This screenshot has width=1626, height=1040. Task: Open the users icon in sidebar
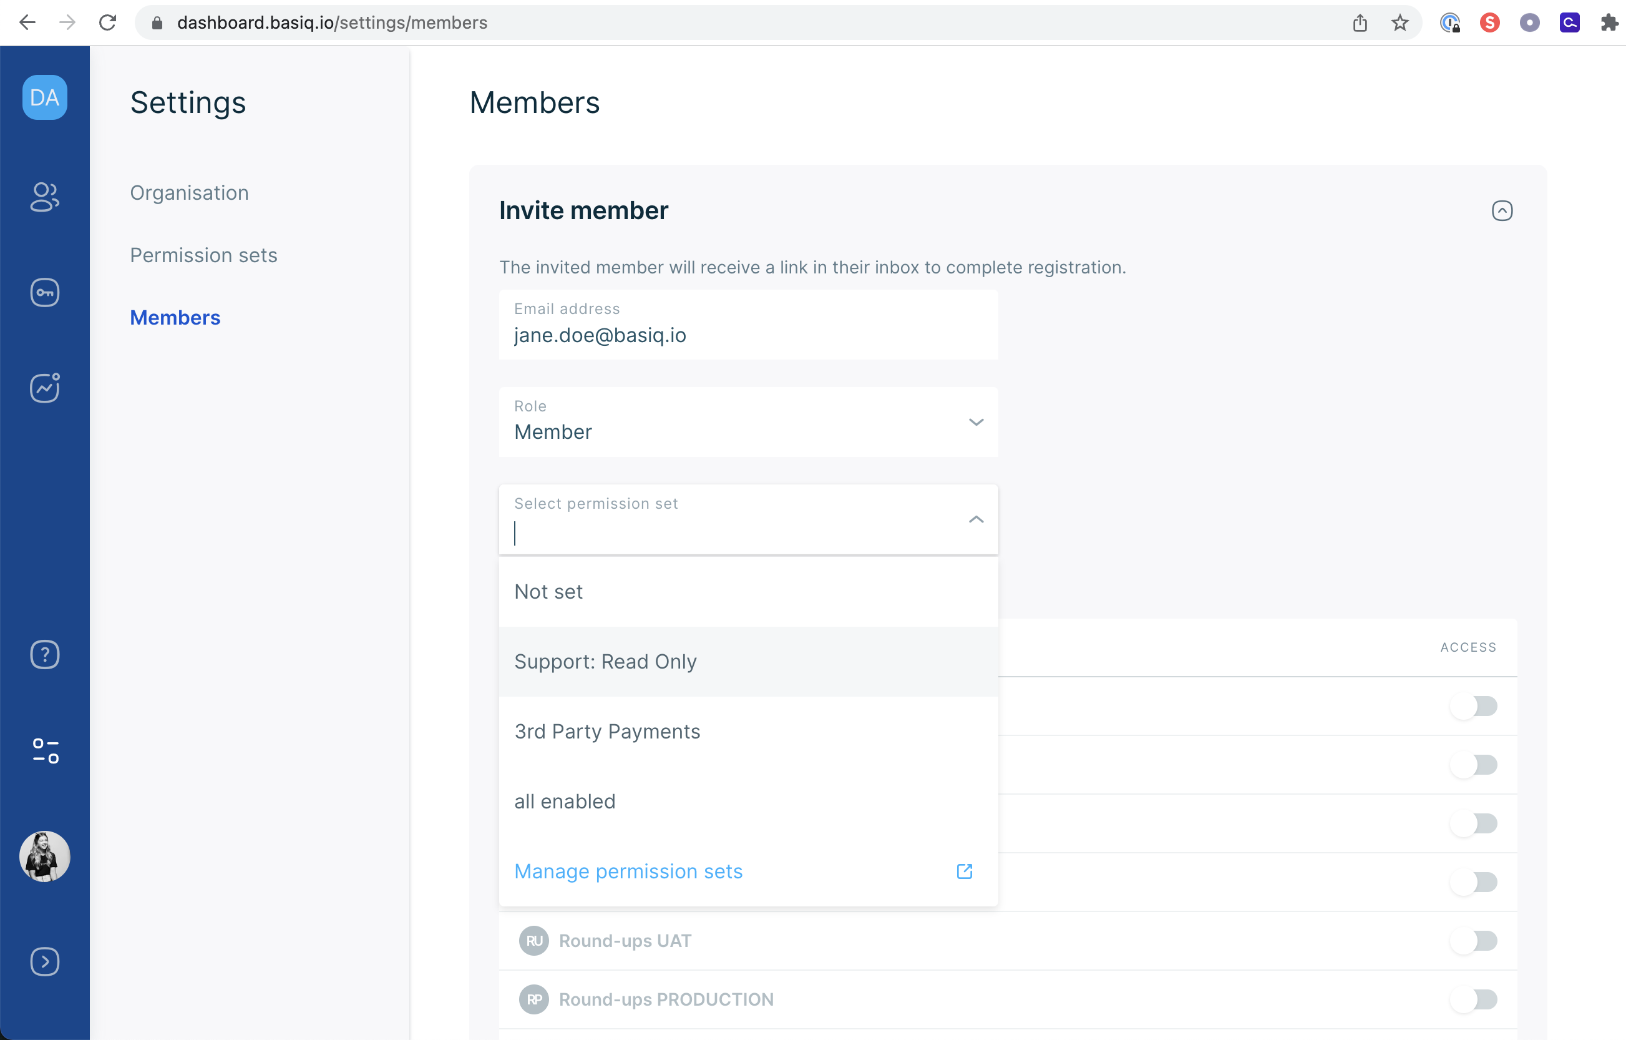44,197
